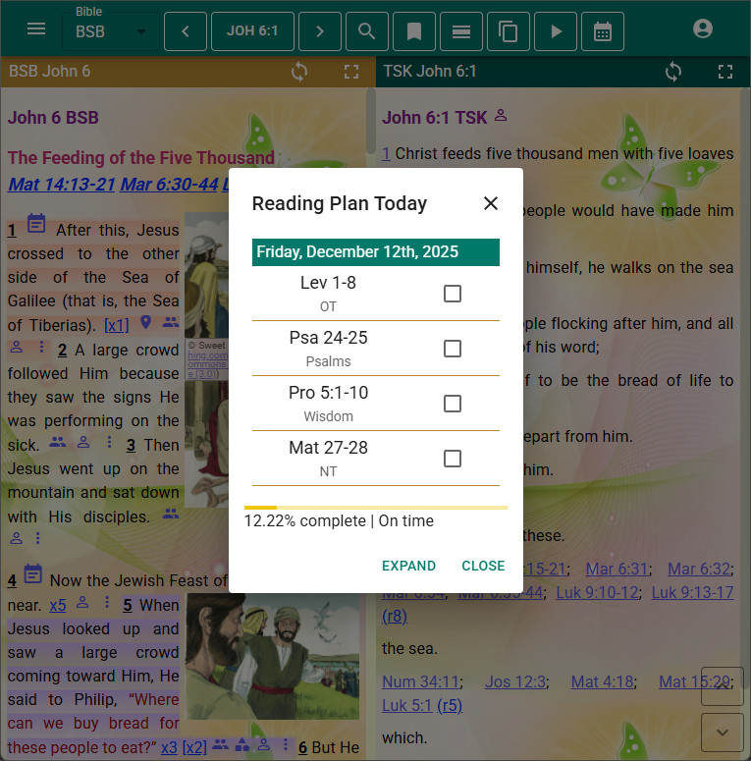Open the [x2] footnote link
The height and width of the screenshot is (761, 751).
coord(194,747)
